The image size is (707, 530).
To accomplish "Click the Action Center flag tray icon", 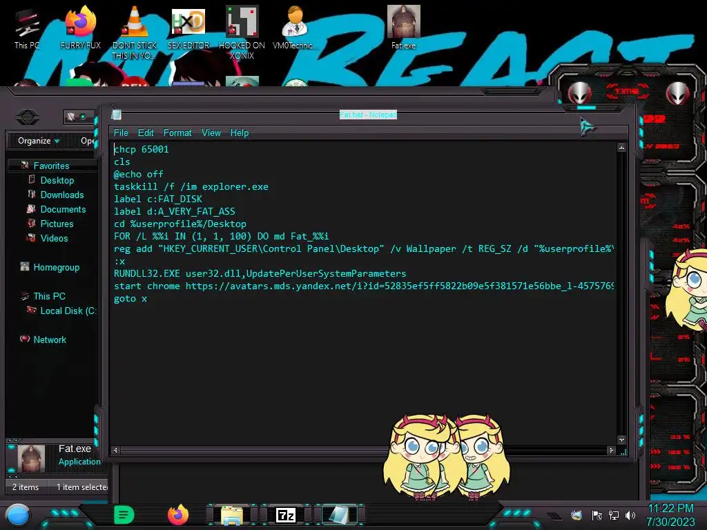I will coord(597,516).
